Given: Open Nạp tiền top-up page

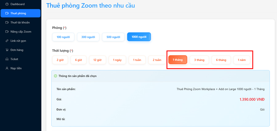Looking at the screenshot, I should (x=21, y=68).
